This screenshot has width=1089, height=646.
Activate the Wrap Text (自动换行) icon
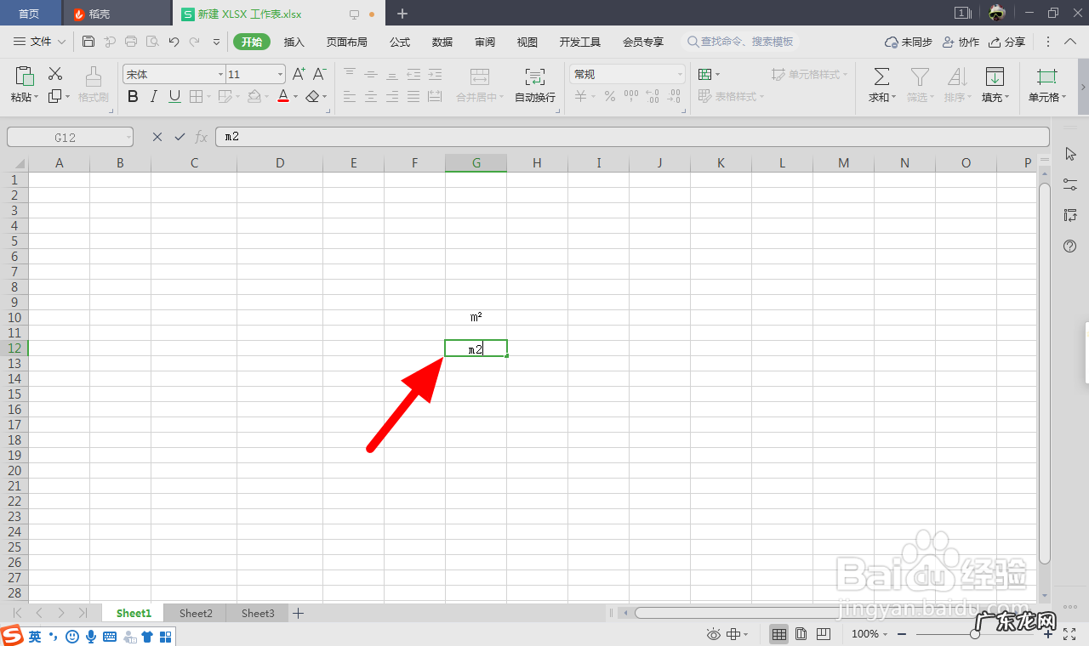click(534, 83)
